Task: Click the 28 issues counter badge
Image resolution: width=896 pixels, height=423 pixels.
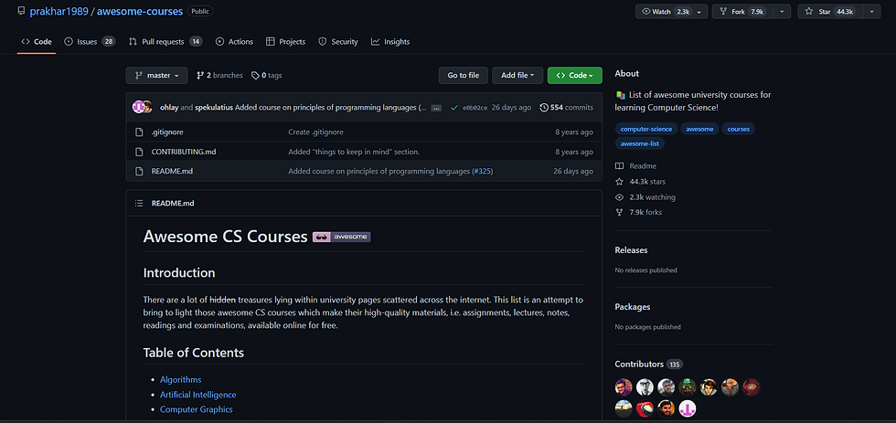Action: [x=109, y=42]
